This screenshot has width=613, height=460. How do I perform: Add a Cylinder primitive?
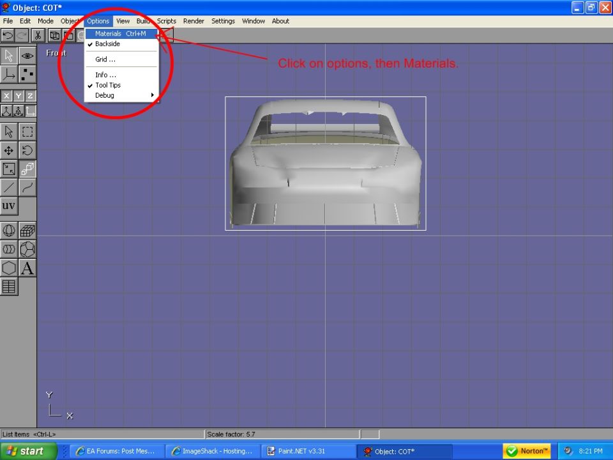[8, 249]
